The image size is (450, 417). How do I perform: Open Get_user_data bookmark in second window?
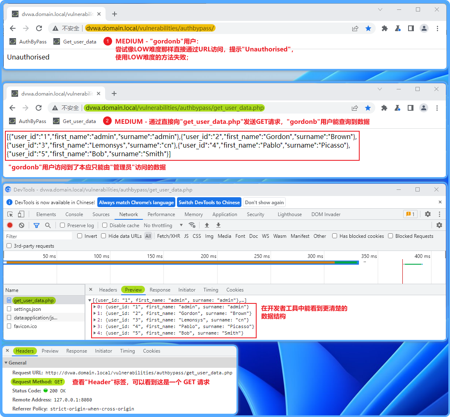75,121
